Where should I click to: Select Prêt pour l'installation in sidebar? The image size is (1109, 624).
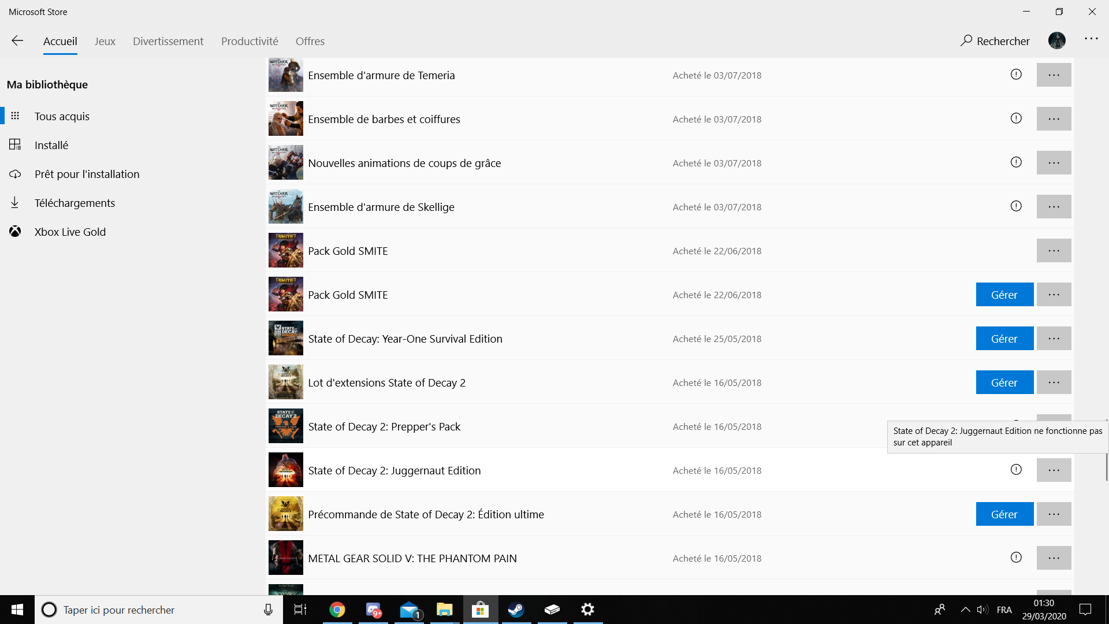[87, 174]
